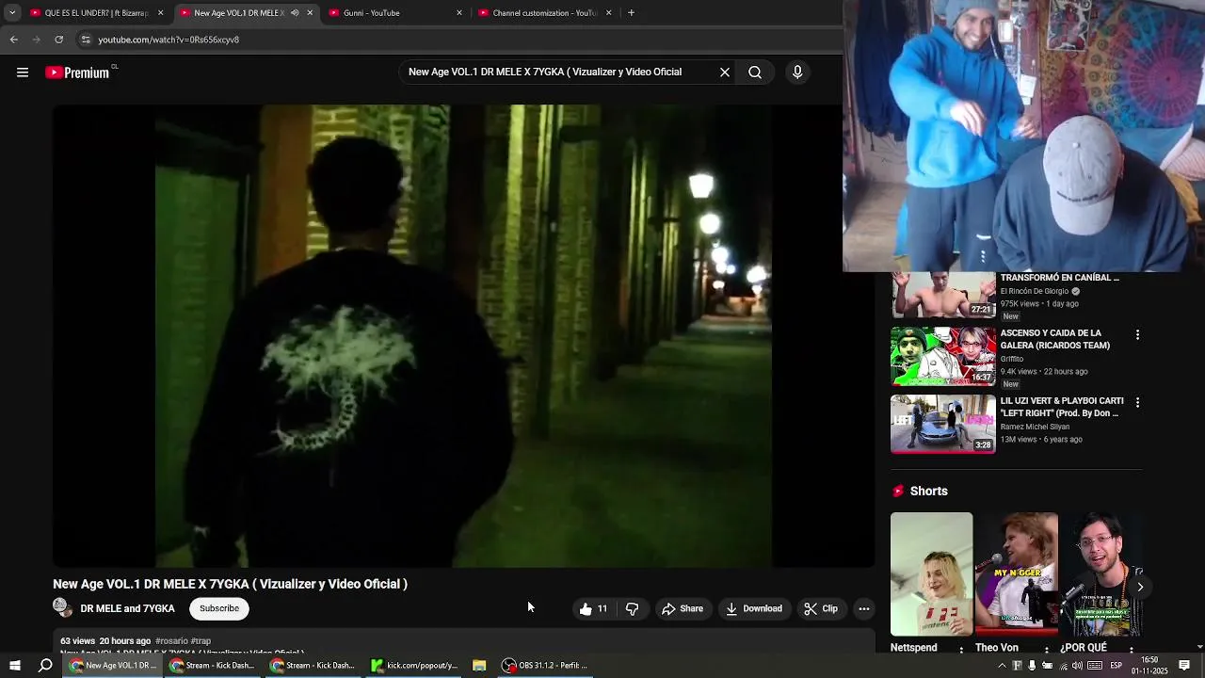Open DR MELE and 7YGKA channel name
The width and height of the screenshot is (1205, 678).
(x=127, y=608)
